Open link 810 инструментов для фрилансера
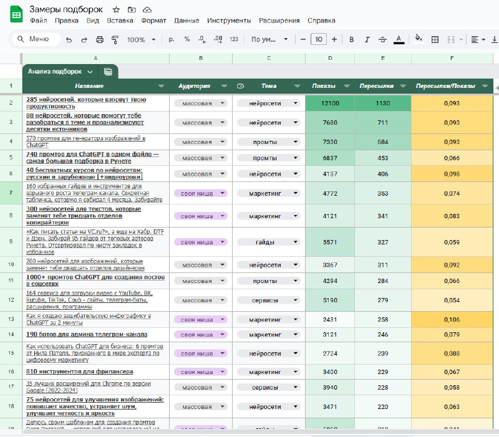 point(80,372)
